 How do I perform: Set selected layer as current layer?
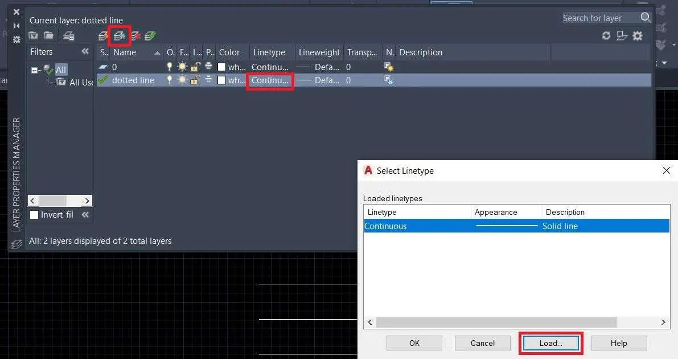pos(150,35)
